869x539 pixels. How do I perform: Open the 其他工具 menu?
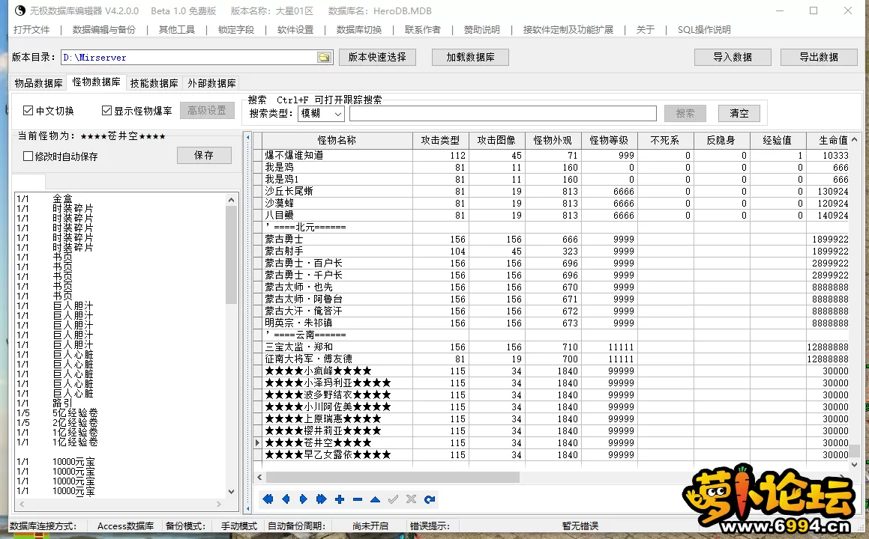coord(177,30)
